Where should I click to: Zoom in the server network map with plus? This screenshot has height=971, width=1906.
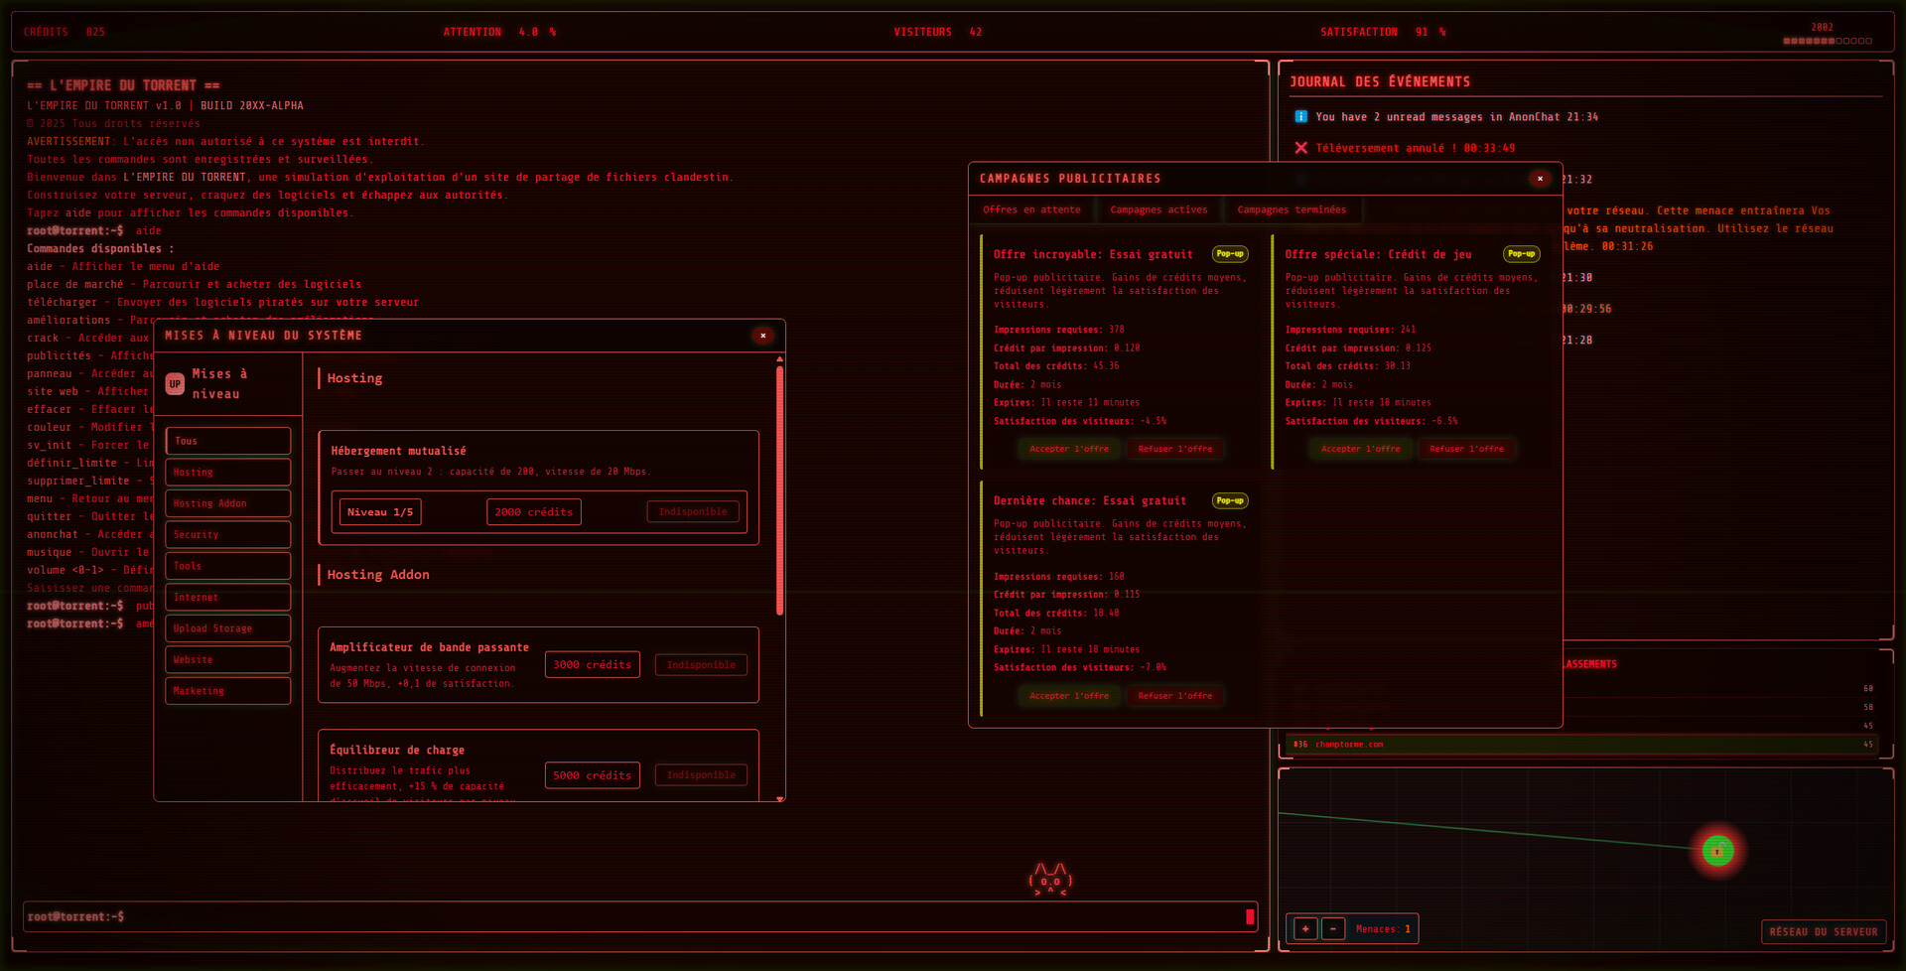(1305, 929)
